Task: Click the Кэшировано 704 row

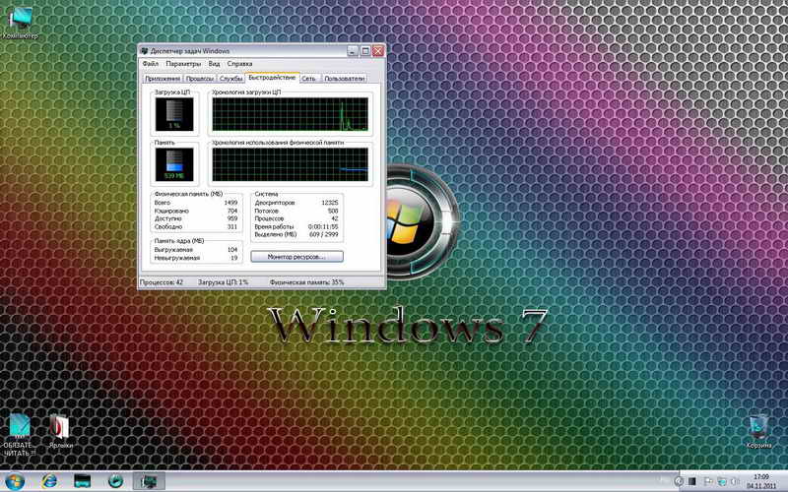Action: (x=196, y=211)
